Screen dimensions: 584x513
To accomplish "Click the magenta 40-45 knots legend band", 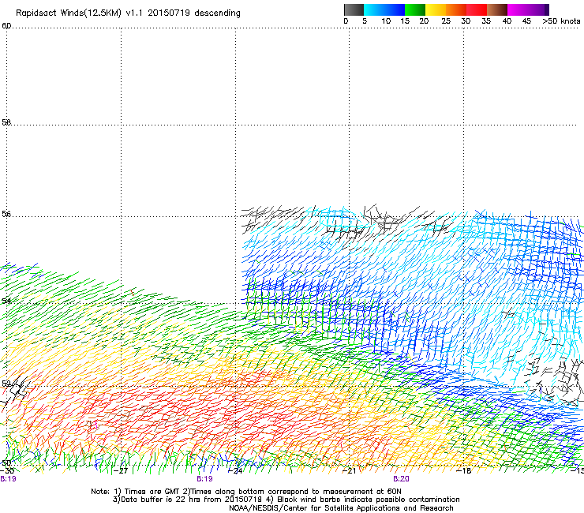I will pos(518,9).
